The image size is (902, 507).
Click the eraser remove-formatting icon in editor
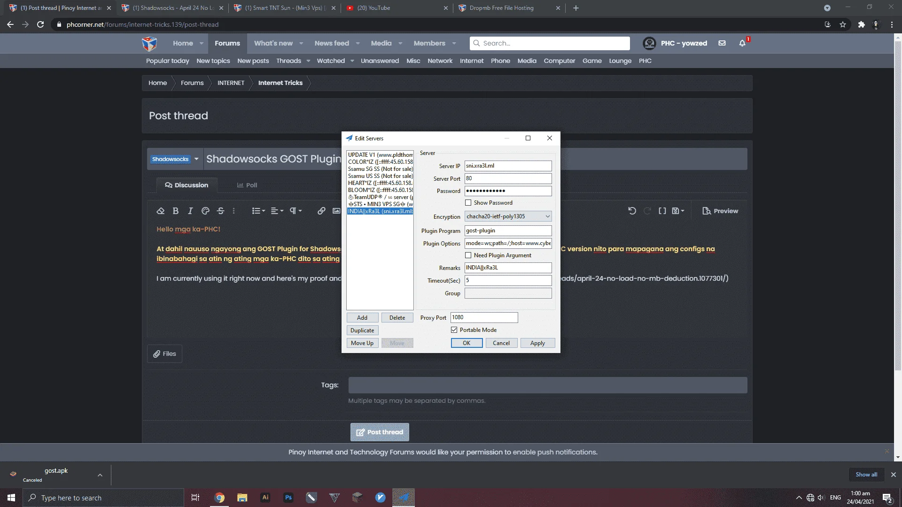tap(161, 211)
